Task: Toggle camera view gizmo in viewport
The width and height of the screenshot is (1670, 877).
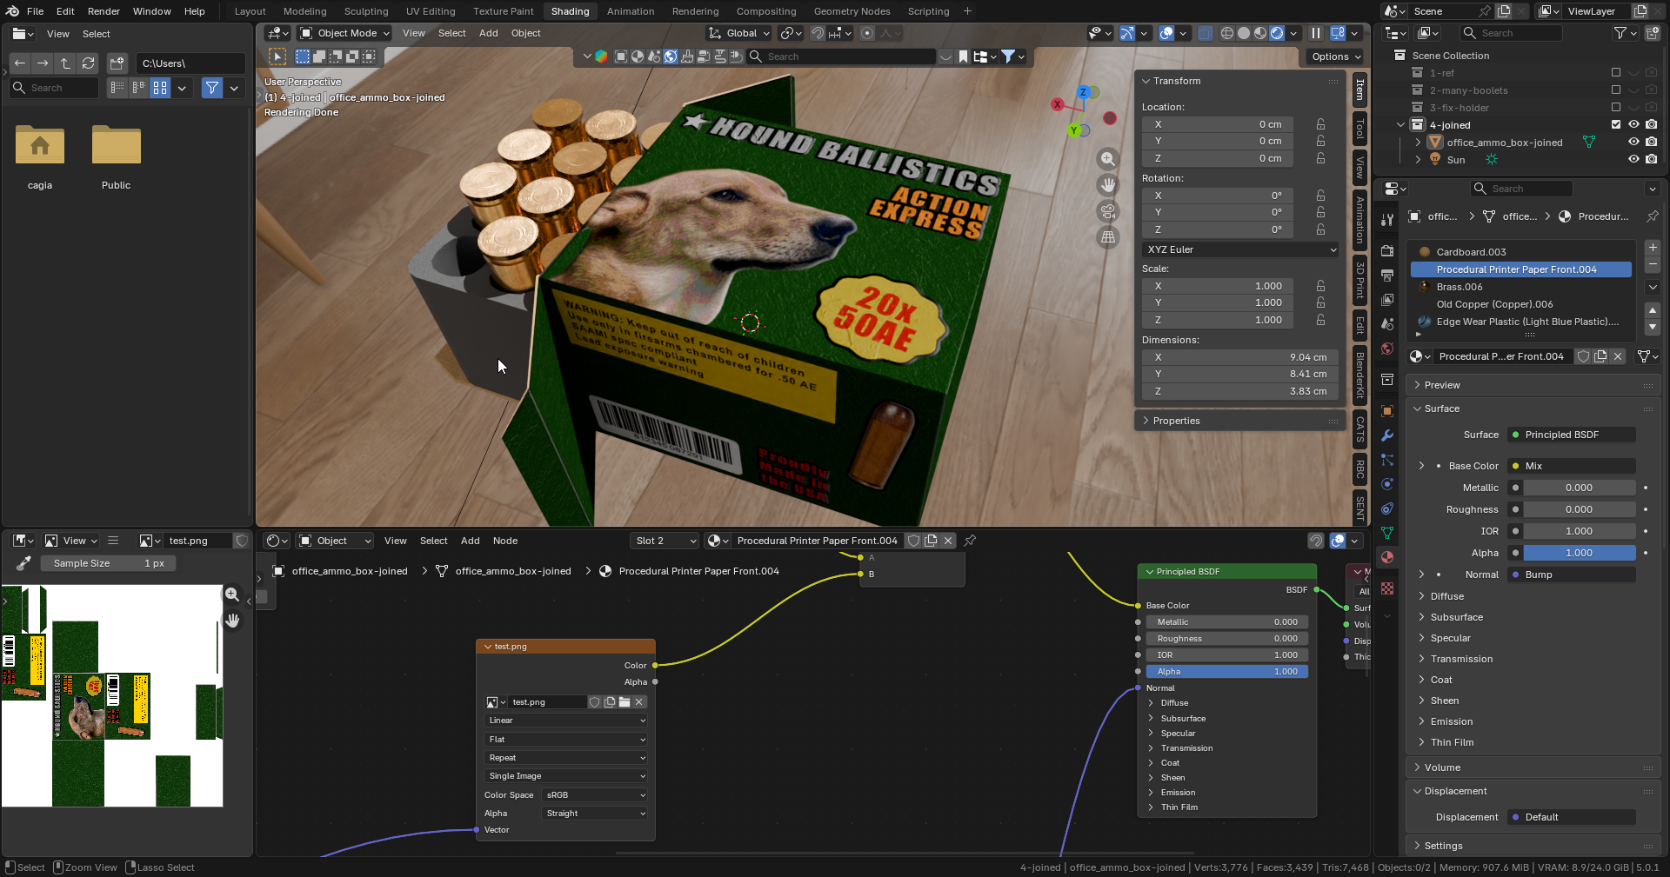Action: [x=1108, y=211]
